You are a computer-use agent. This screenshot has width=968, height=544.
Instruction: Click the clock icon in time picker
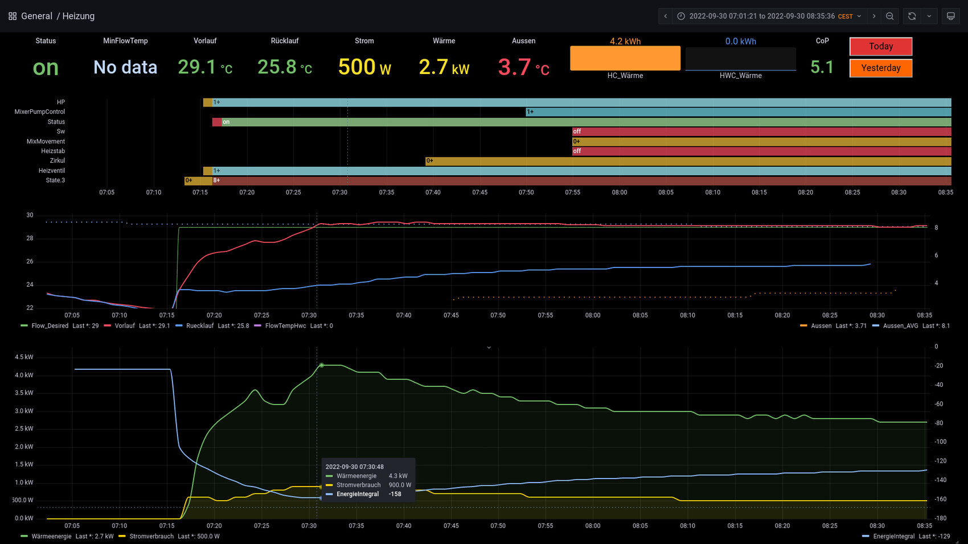click(x=681, y=16)
